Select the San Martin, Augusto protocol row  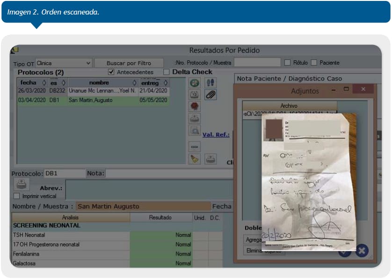pos(94,100)
